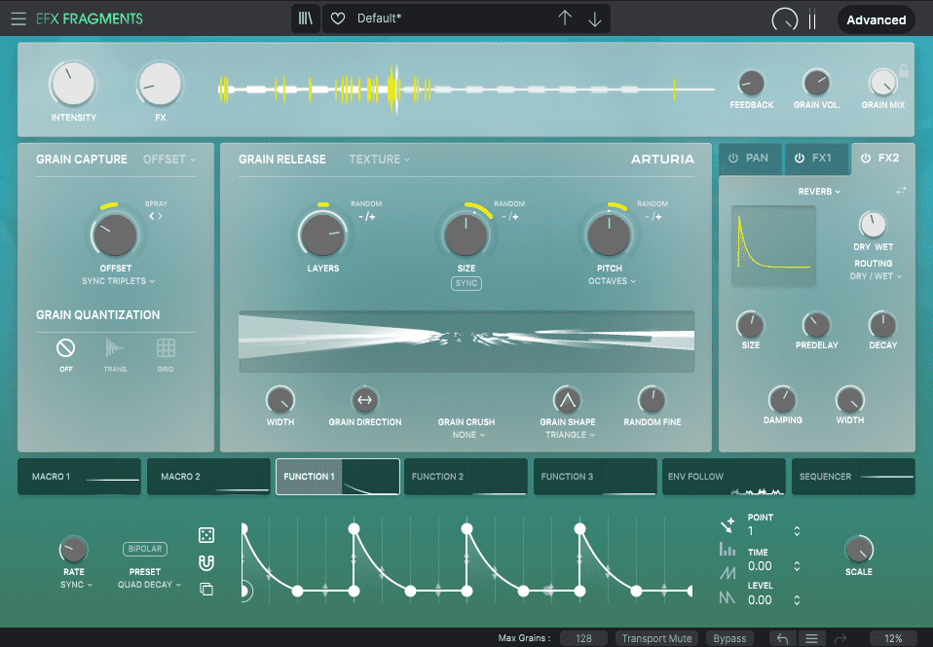Toggle the magnet snap icon
933x647 pixels.
point(205,562)
